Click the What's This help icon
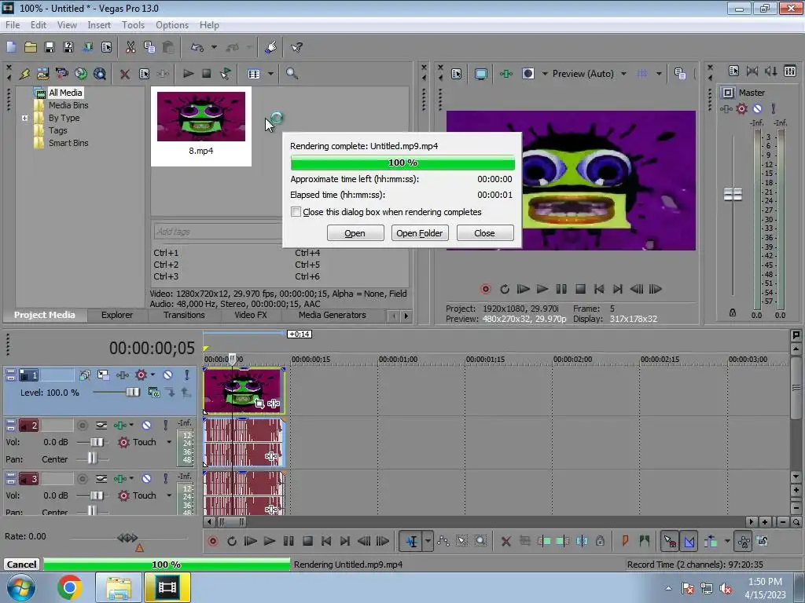The image size is (805, 603). (x=296, y=47)
